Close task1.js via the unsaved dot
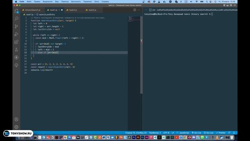 pos(62,10)
